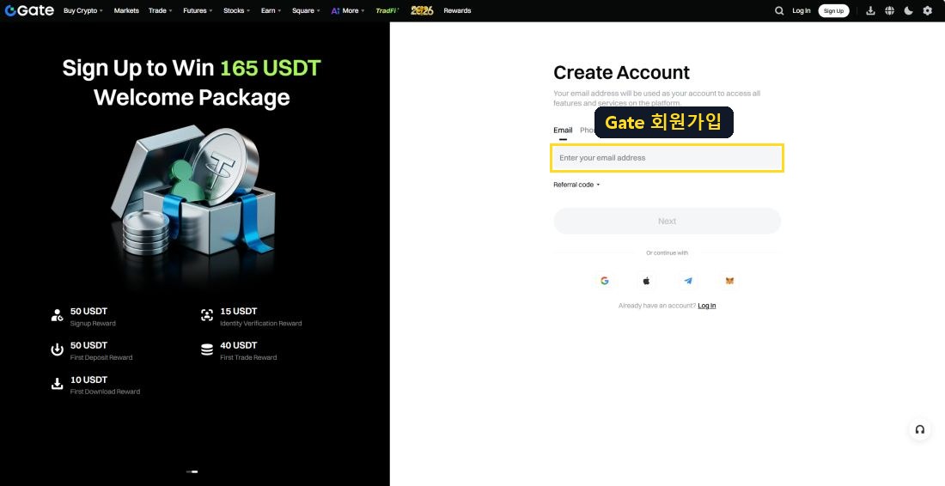Expand the Buy Crypto menu
This screenshot has height=486, width=945.
tap(83, 11)
